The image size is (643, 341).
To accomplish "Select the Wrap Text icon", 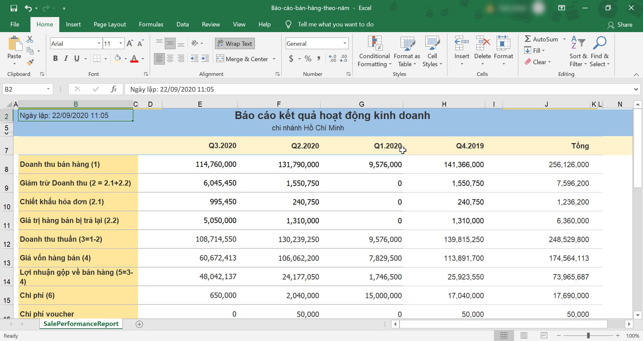I will (x=221, y=43).
